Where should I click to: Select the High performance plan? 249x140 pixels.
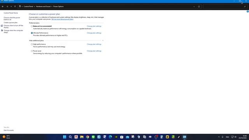pos(32,44)
